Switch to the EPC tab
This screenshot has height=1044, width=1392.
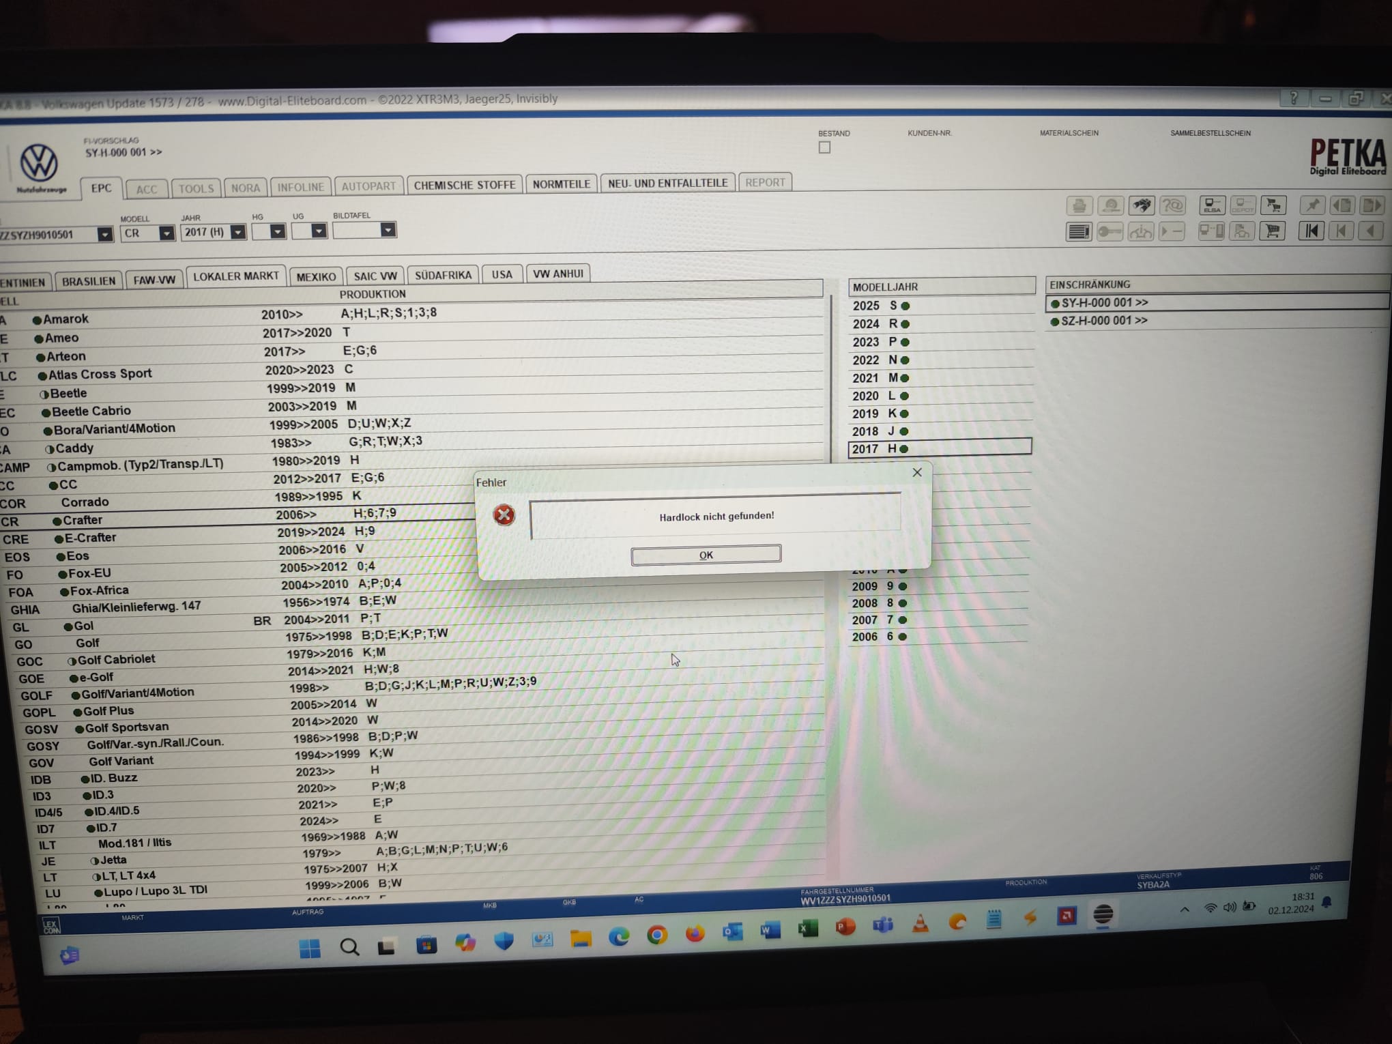(x=101, y=188)
